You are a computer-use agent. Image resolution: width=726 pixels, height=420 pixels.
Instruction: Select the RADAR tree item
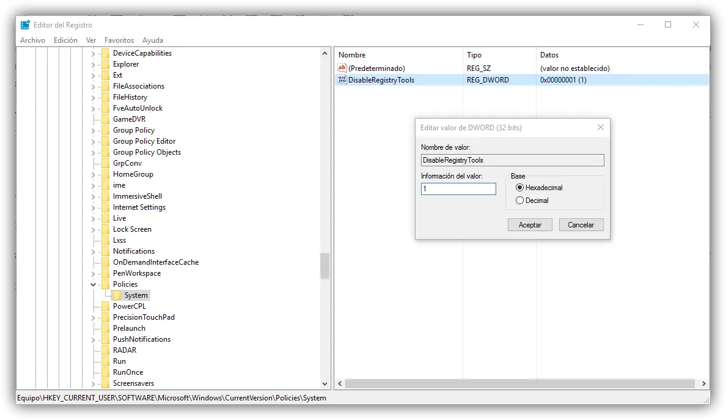tap(125, 350)
